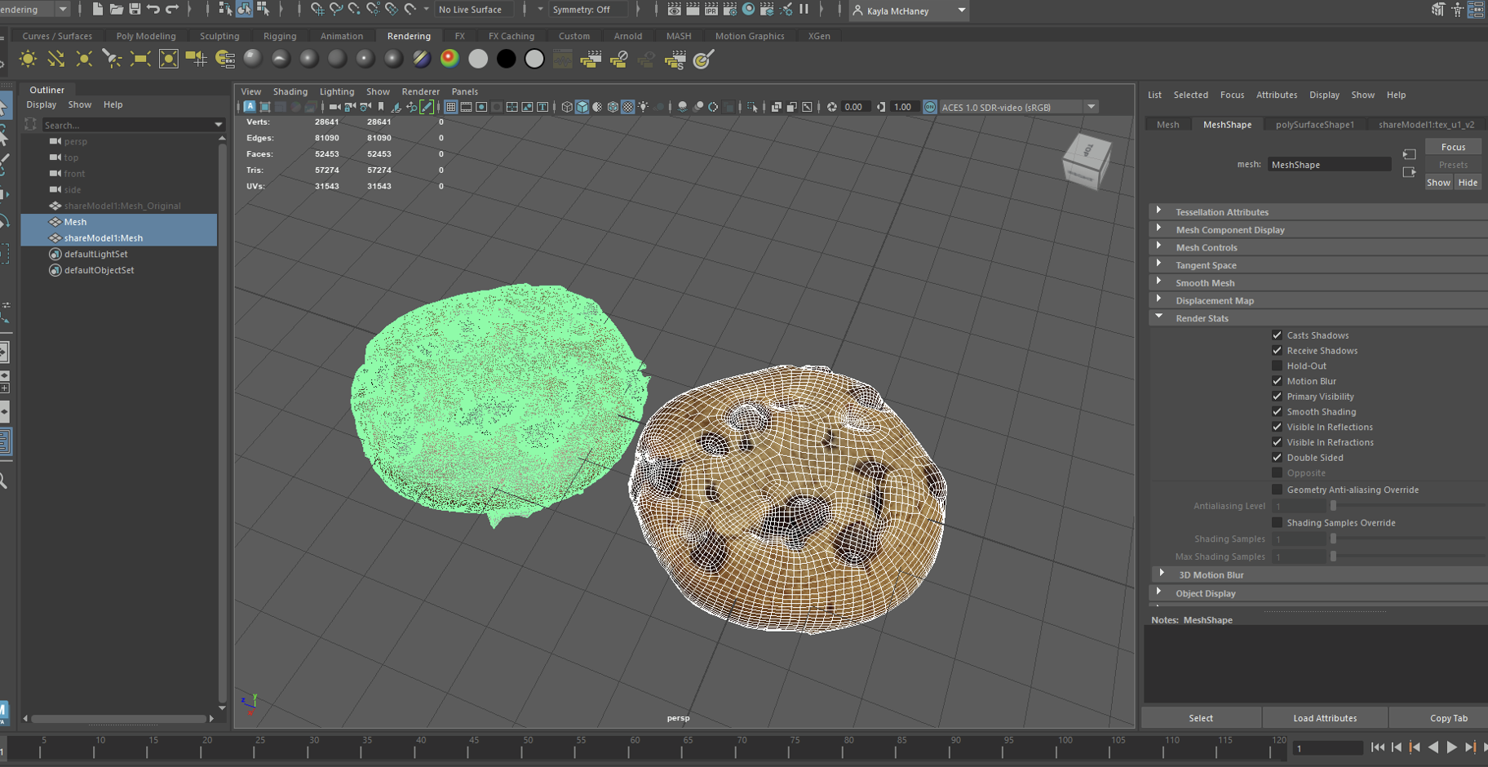The image size is (1488, 767).
Task: Open the viewport Shading menu
Action: (290, 91)
